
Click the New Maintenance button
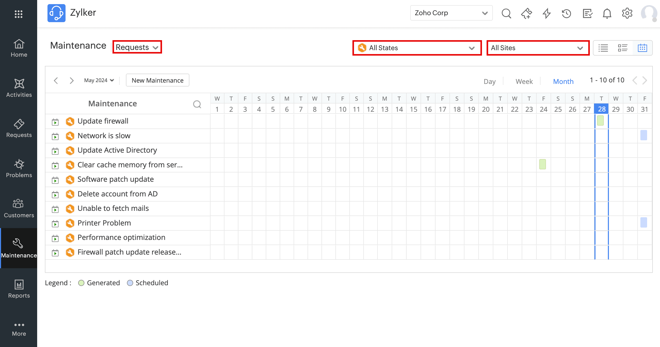pyautogui.click(x=157, y=80)
